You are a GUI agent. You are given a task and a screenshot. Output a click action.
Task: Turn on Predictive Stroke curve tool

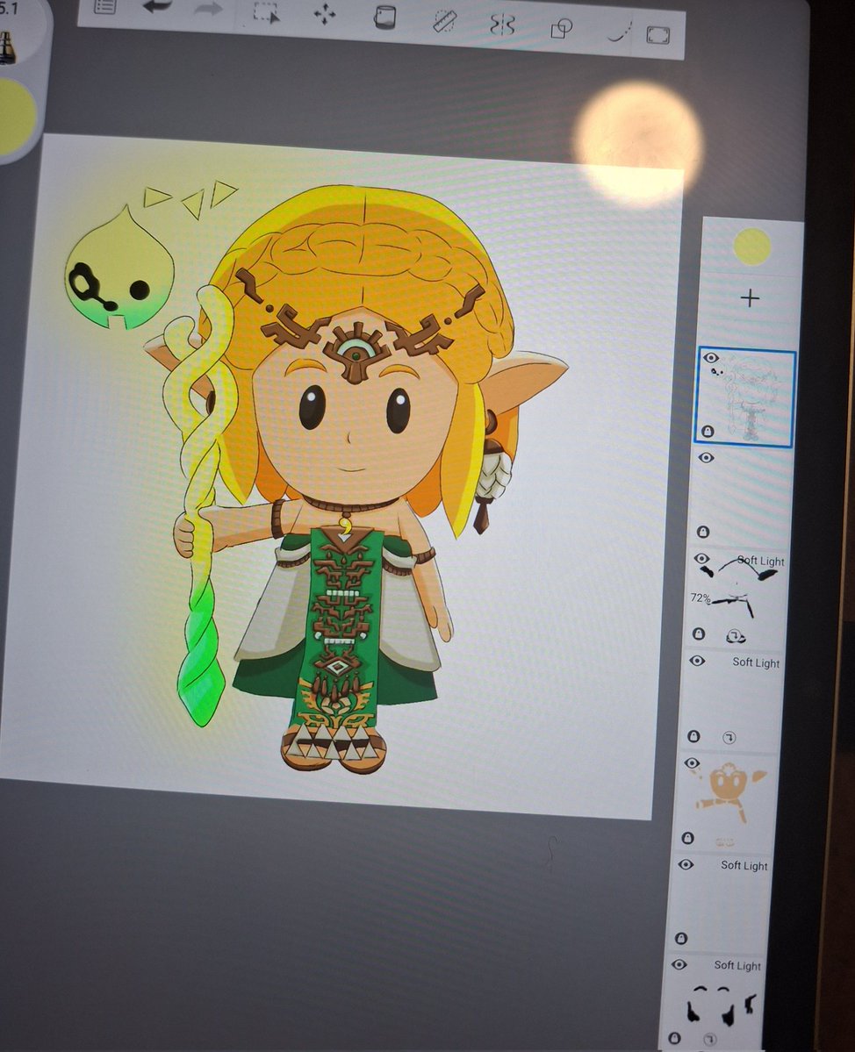coord(620,32)
